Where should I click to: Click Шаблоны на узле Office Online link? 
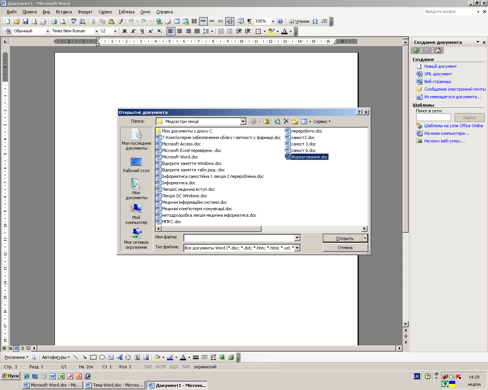coord(454,126)
